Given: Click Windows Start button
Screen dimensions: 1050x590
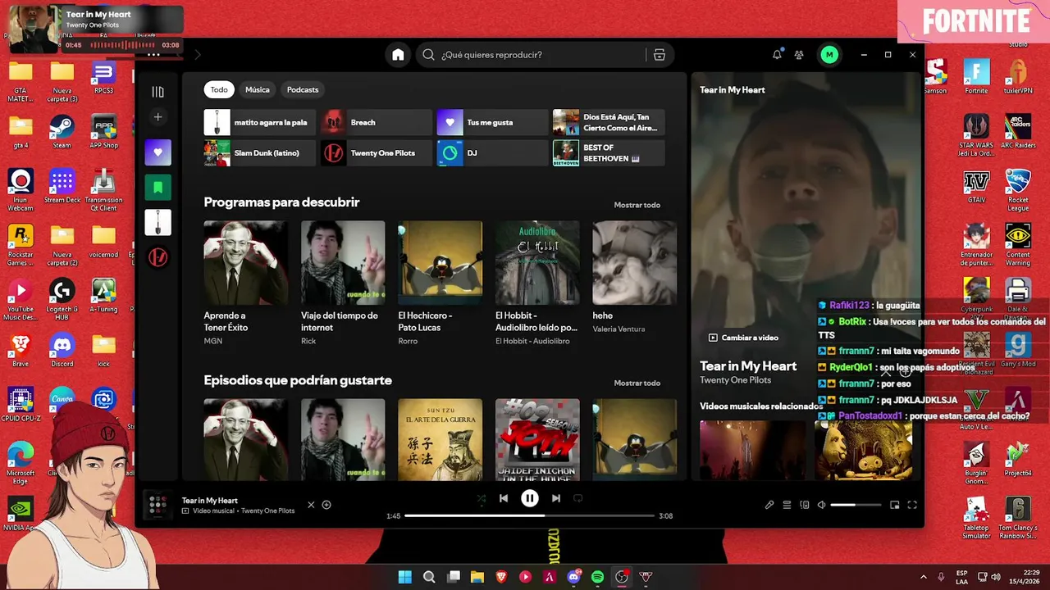Looking at the screenshot, I should tap(405, 577).
